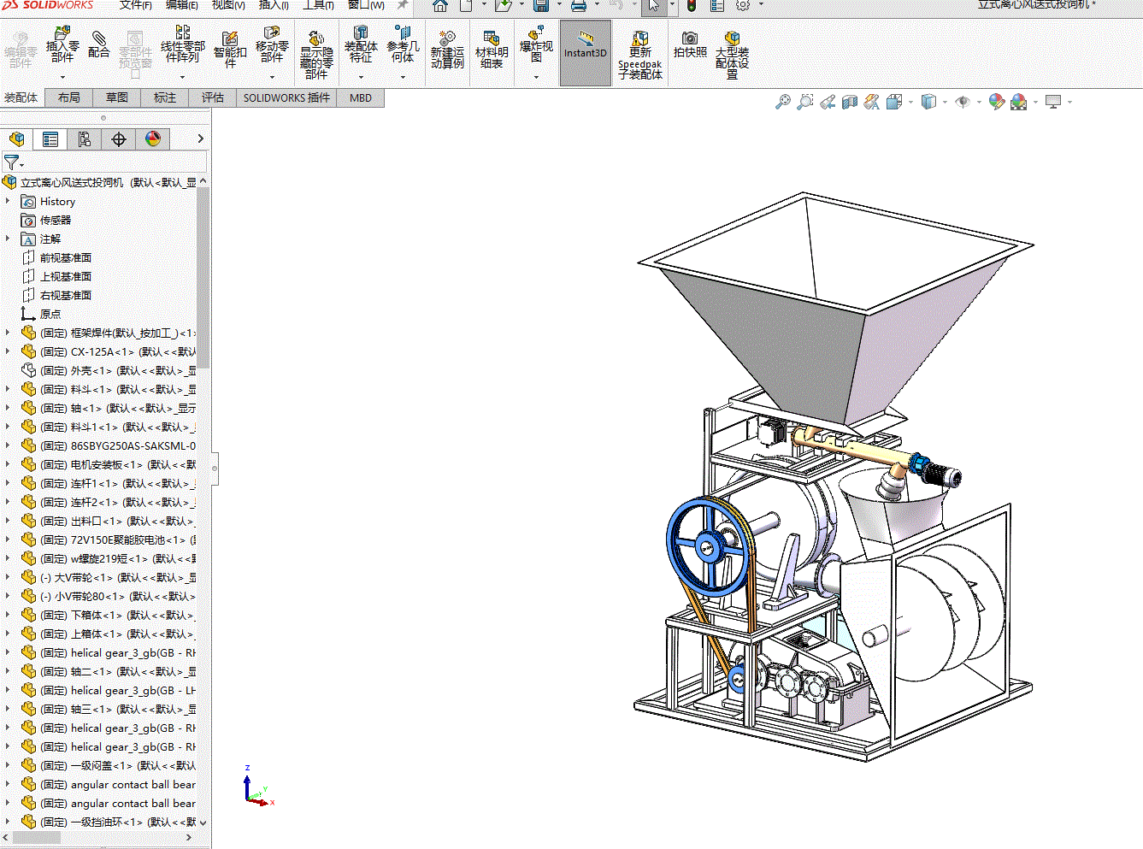The width and height of the screenshot is (1143, 849).
Task: Click the feature tree vertical scrollbar
Action: tap(203, 274)
